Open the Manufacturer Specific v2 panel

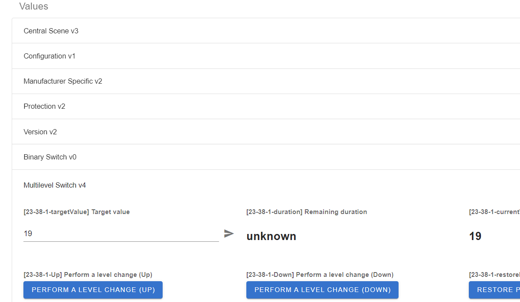pyautogui.click(x=63, y=81)
